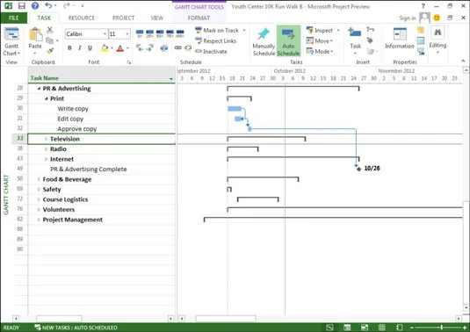Switch to the RESOURCE tab
470x332 pixels.
82,18
